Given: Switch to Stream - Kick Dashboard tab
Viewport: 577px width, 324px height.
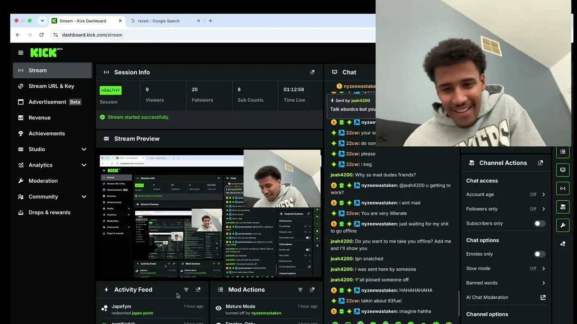Looking at the screenshot, I should click(x=87, y=21).
